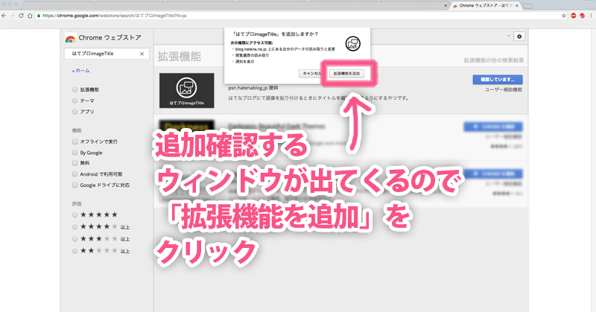Click the extension icon inside the confirmation dialog
This screenshot has width=596, height=312.
point(352,44)
